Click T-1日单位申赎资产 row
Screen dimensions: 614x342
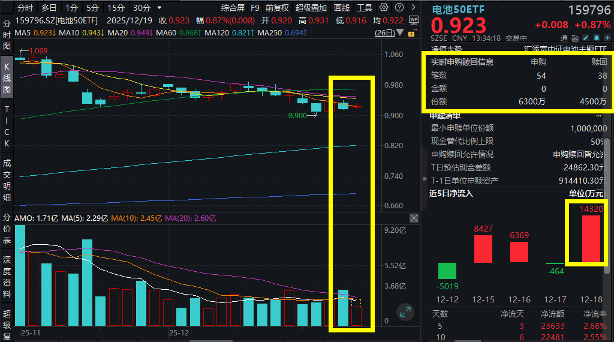pyautogui.click(x=519, y=181)
